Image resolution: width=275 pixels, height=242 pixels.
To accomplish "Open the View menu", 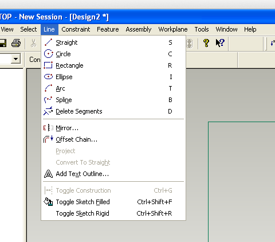I will (7, 29).
